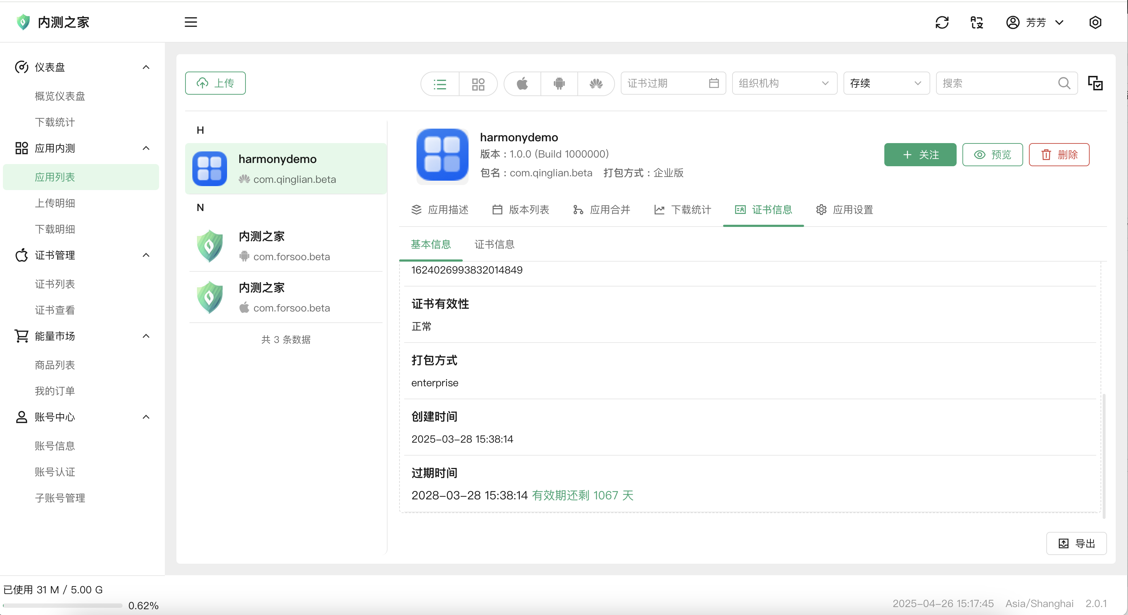
Task: Click the refresh icon in the header
Action: [x=941, y=22]
